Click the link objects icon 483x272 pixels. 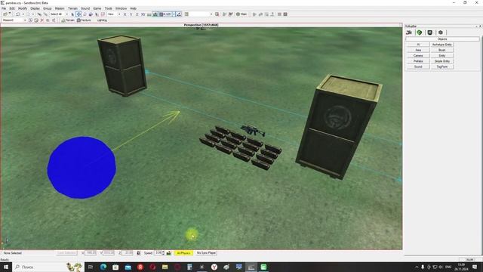pyautogui.click(x=39, y=14)
